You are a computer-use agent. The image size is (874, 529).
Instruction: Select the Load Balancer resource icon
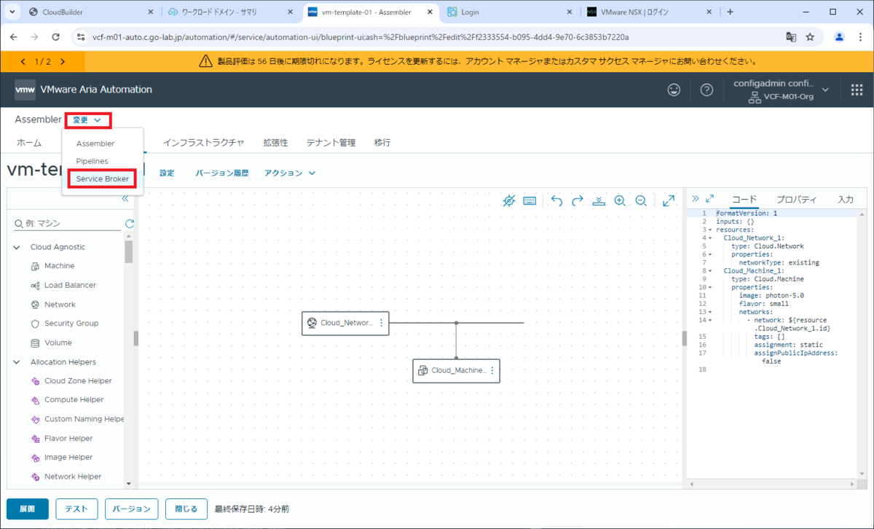pyautogui.click(x=35, y=286)
